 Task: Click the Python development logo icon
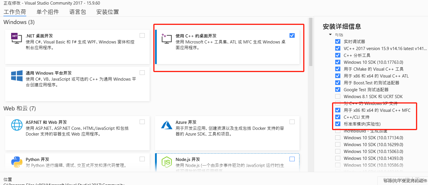[17, 162]
